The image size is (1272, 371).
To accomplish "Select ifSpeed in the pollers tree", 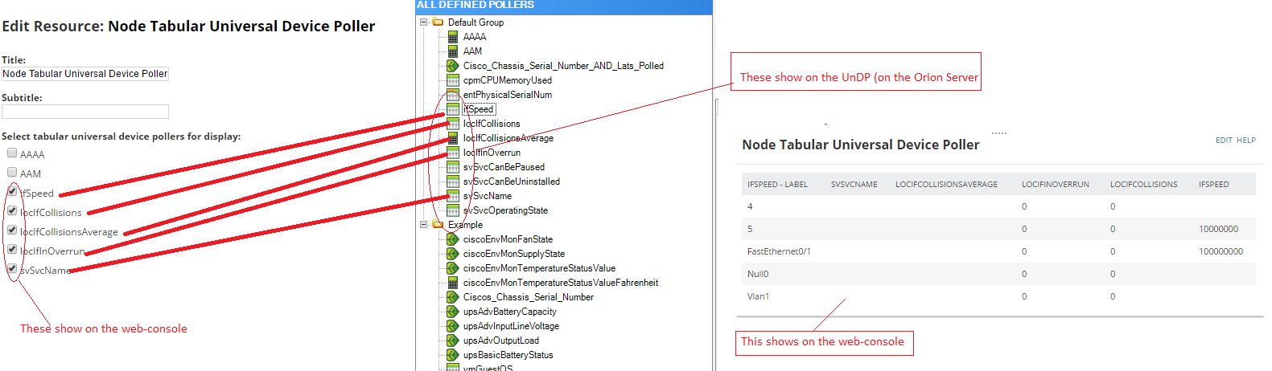I will click(x=479, y=109).
